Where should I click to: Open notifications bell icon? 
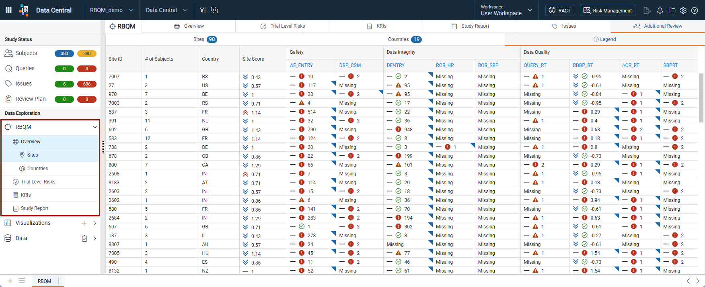660,10
